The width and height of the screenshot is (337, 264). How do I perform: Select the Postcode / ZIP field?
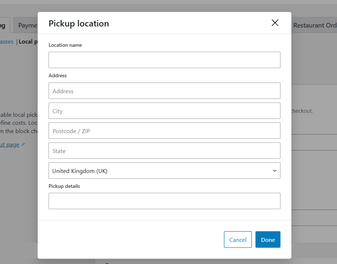(164, 131)
